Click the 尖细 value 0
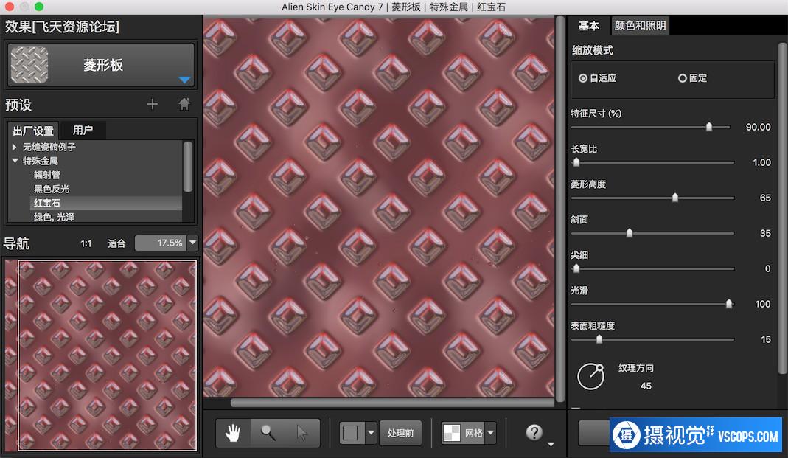 coord(767,268)
